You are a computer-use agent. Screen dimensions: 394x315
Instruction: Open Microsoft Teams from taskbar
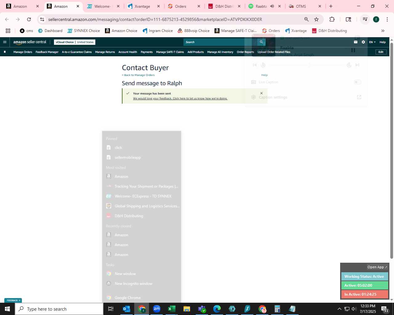[202, 309]
